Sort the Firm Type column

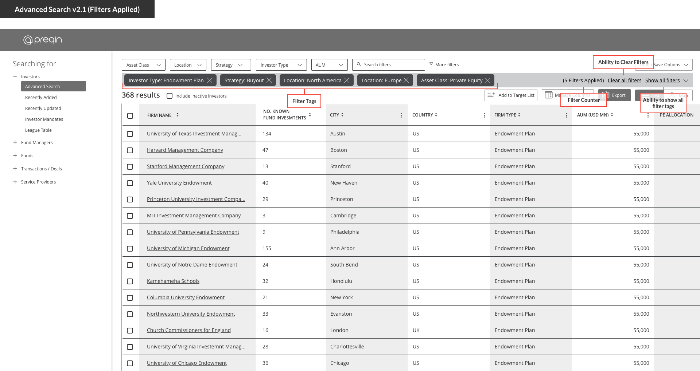point(519,115)
